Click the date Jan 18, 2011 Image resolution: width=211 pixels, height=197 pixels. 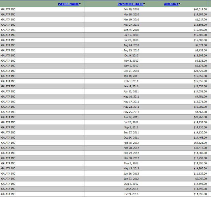point(131,76)
